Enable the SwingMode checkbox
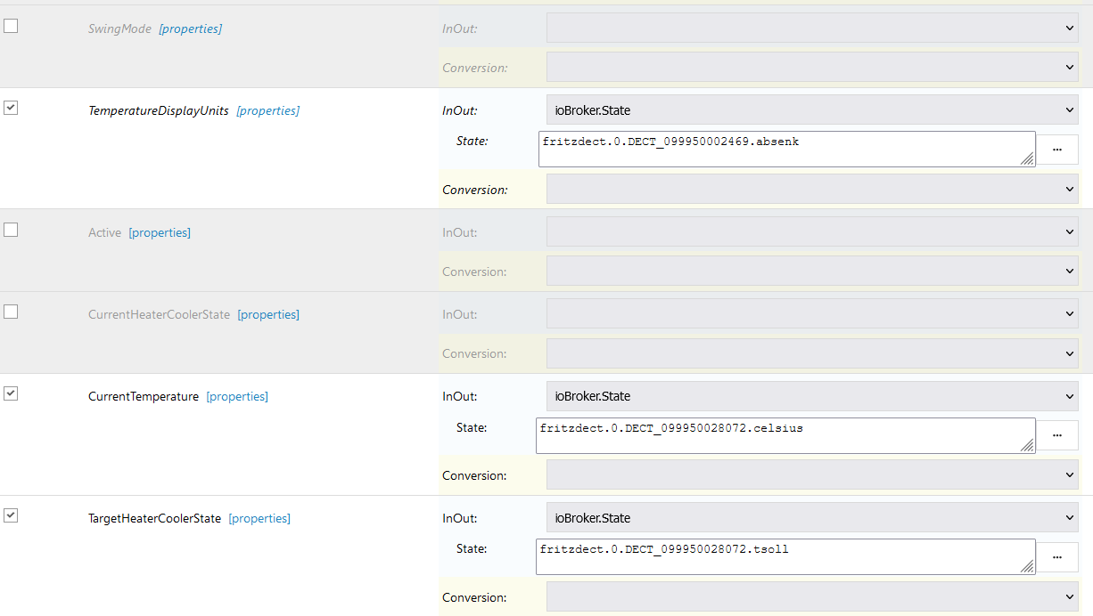 (x=11, y=26)
